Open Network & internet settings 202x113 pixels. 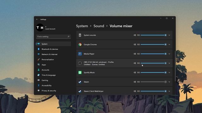[53, 54]
